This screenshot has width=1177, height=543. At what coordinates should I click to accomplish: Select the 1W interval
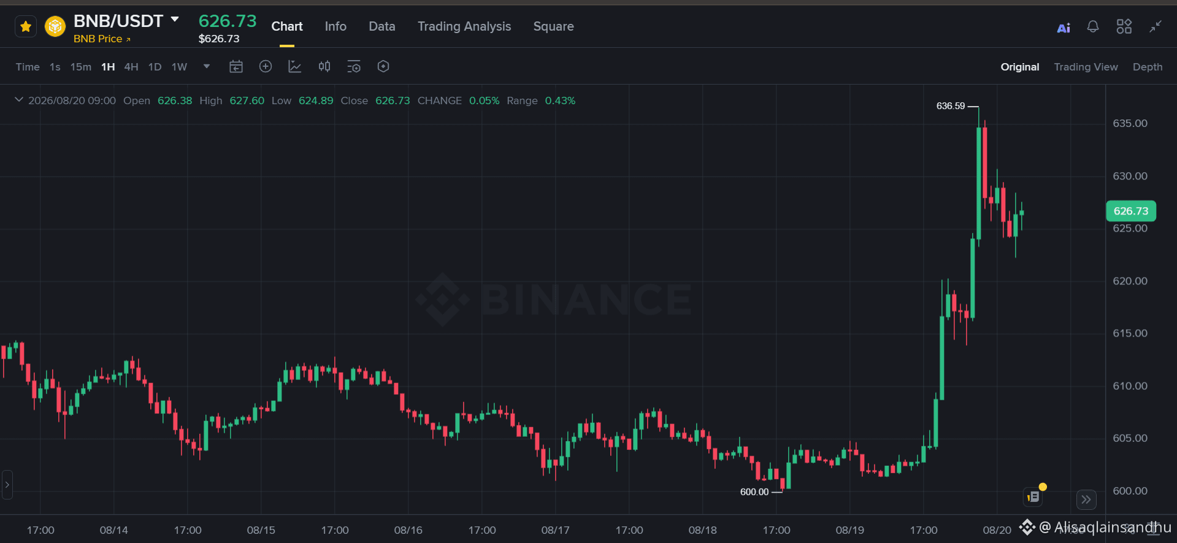(x=179, y=67)
